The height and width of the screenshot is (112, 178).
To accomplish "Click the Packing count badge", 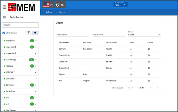I will (32, 66).
